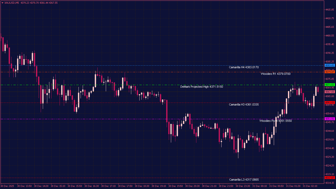Viewport: 336px width, 189px height.
Task: Click the Woodies Pivot 4351.5550 label
Action: (275, 121)
